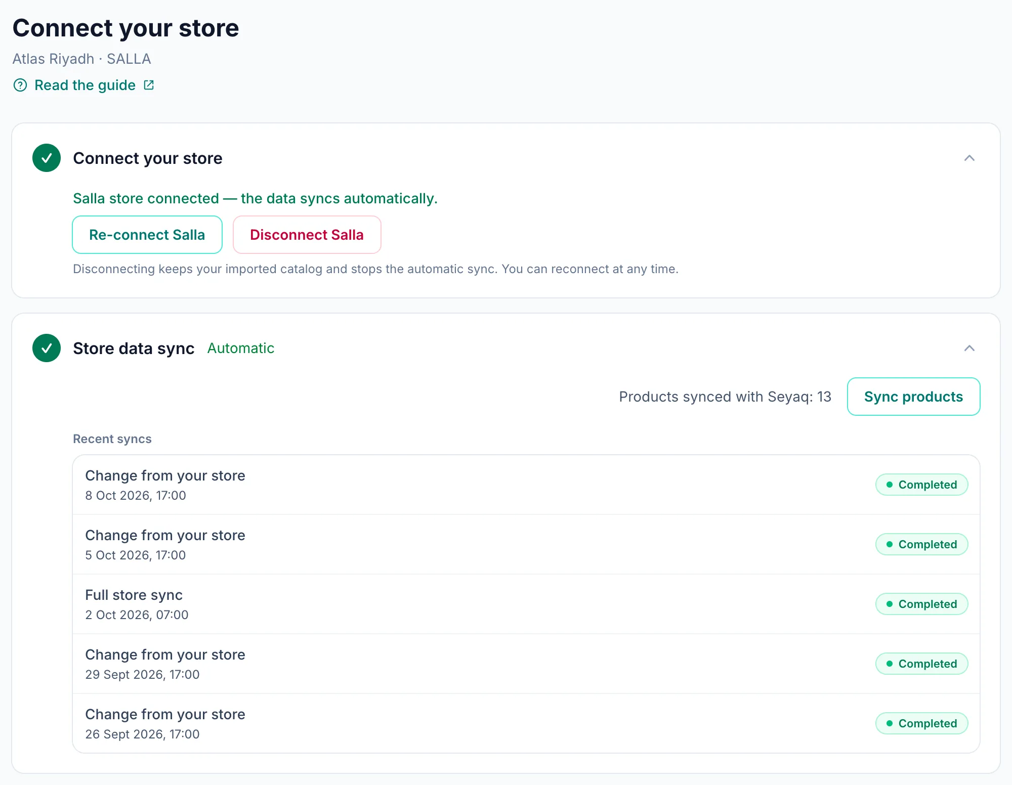Collapse the Connect your store section
This screenshot has width=1012, height=785.
pos(969,158)
